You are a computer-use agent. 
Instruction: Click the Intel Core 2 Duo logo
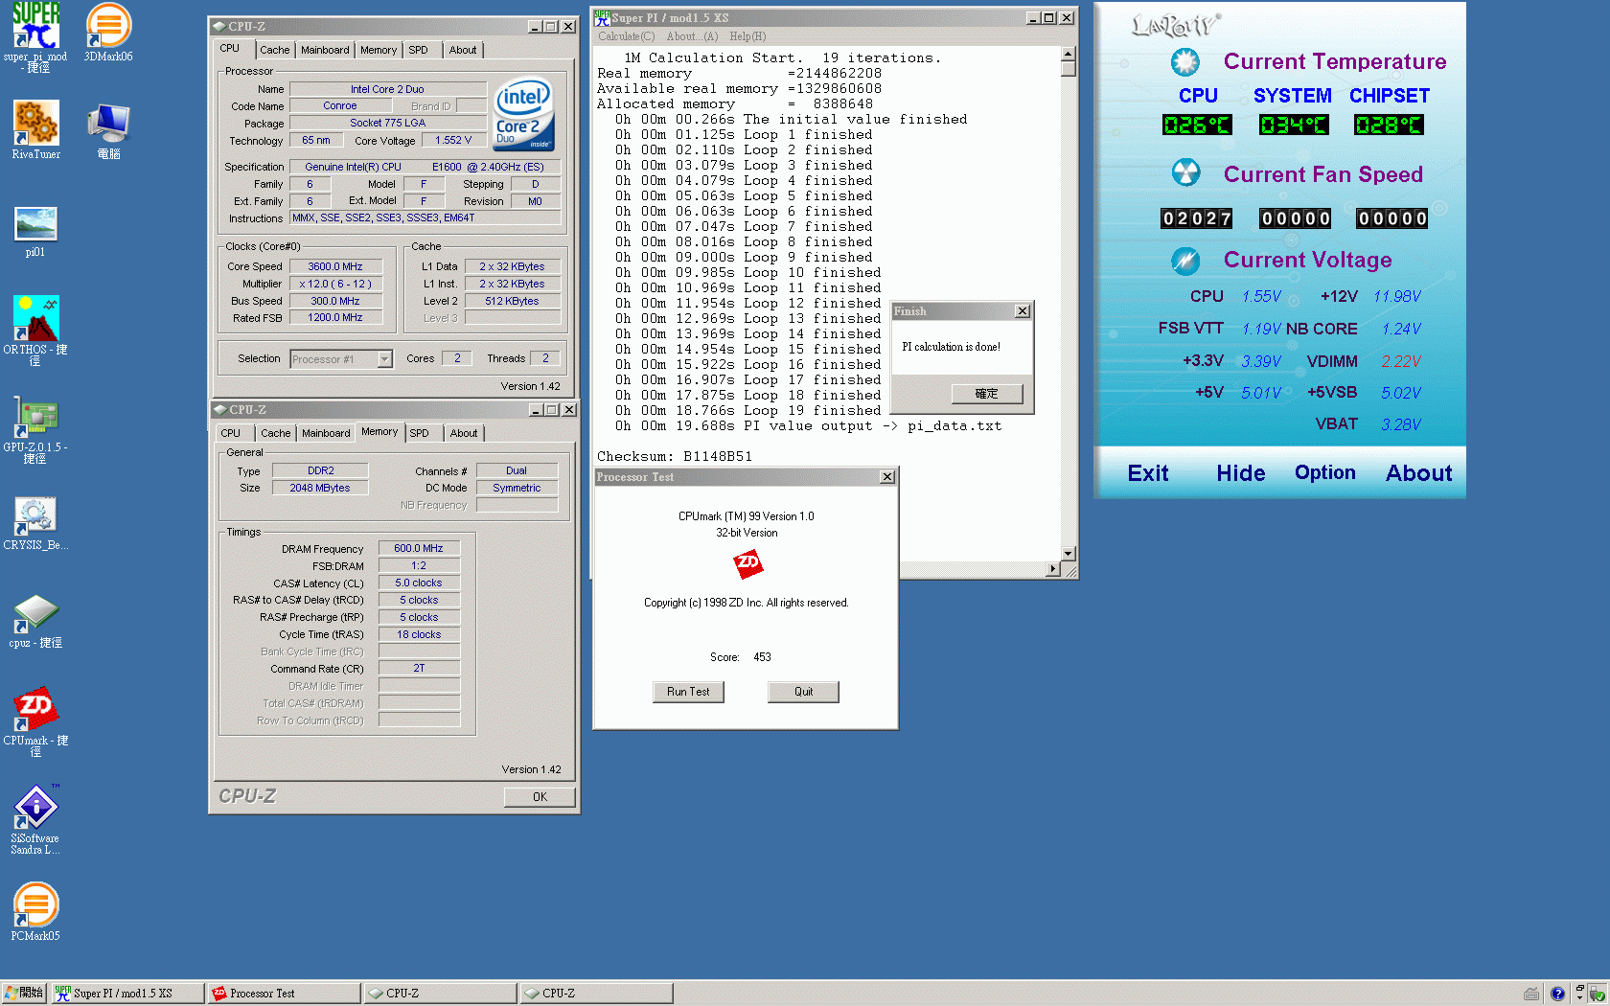(x=522, y=113)
